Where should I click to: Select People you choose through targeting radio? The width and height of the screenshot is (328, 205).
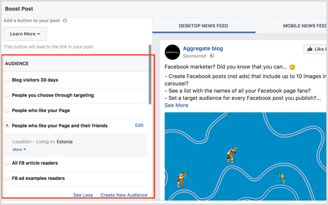[7, 95]
